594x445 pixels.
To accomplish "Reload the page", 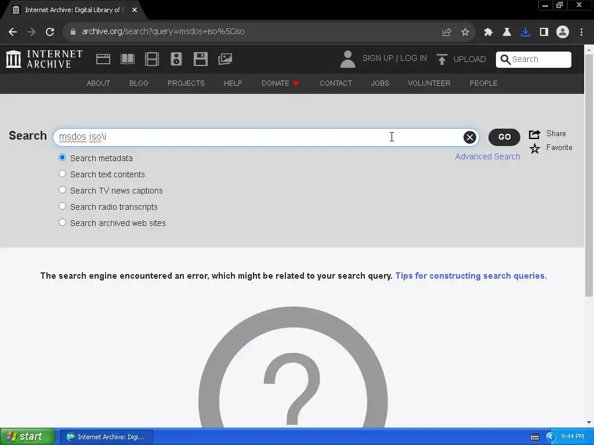I will point(50,32).
